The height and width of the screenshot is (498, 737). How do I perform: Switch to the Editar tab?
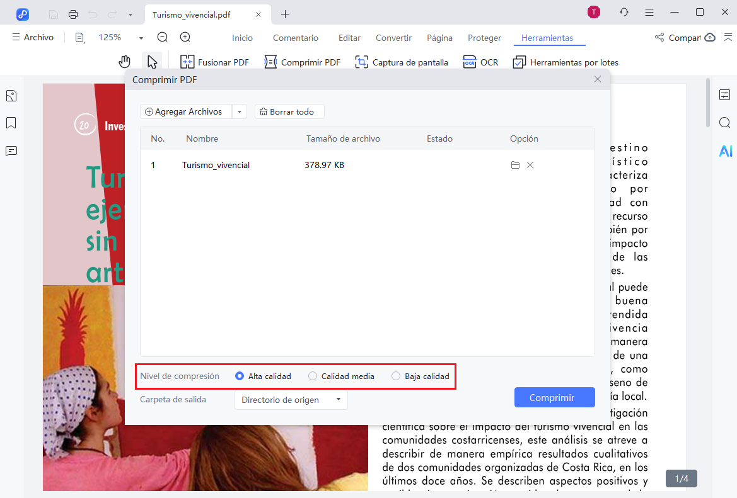pos(349,38)
